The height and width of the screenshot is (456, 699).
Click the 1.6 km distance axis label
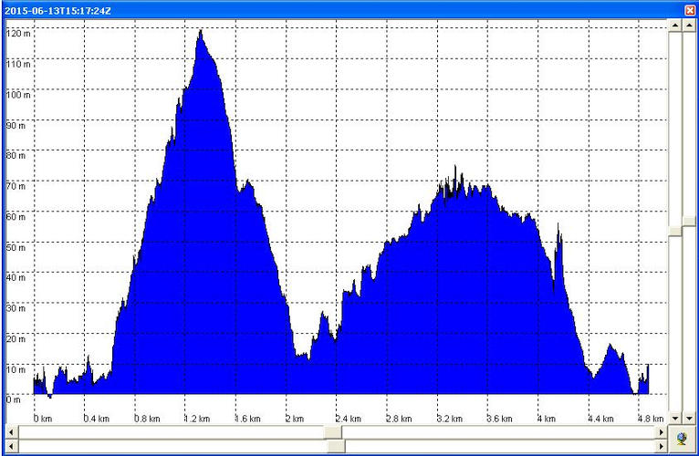click(x=248, y=419)
